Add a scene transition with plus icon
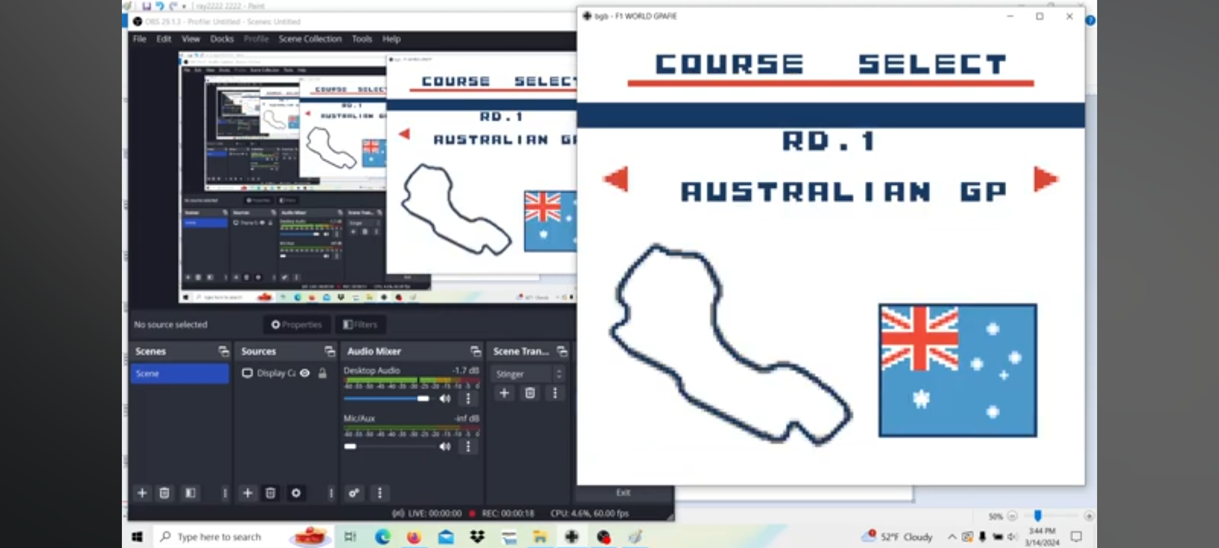This screenshot has width=1219, height=548. click(504, 393)
